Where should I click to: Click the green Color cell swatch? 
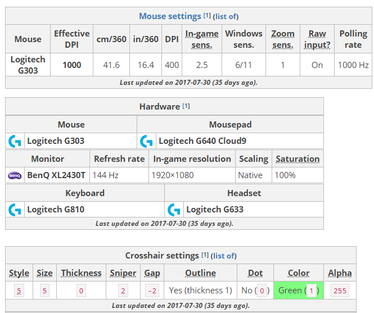(x=299, y=291)
